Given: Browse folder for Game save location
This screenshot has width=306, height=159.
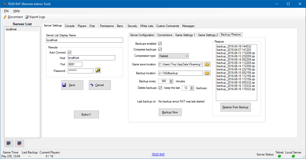Looking at the screenshot, I should point(207,64).
